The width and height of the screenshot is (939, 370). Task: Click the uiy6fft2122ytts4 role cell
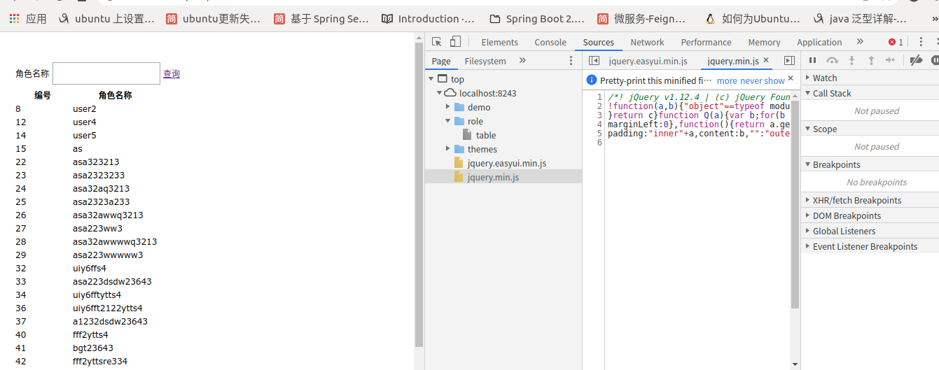tap(107, 308)
